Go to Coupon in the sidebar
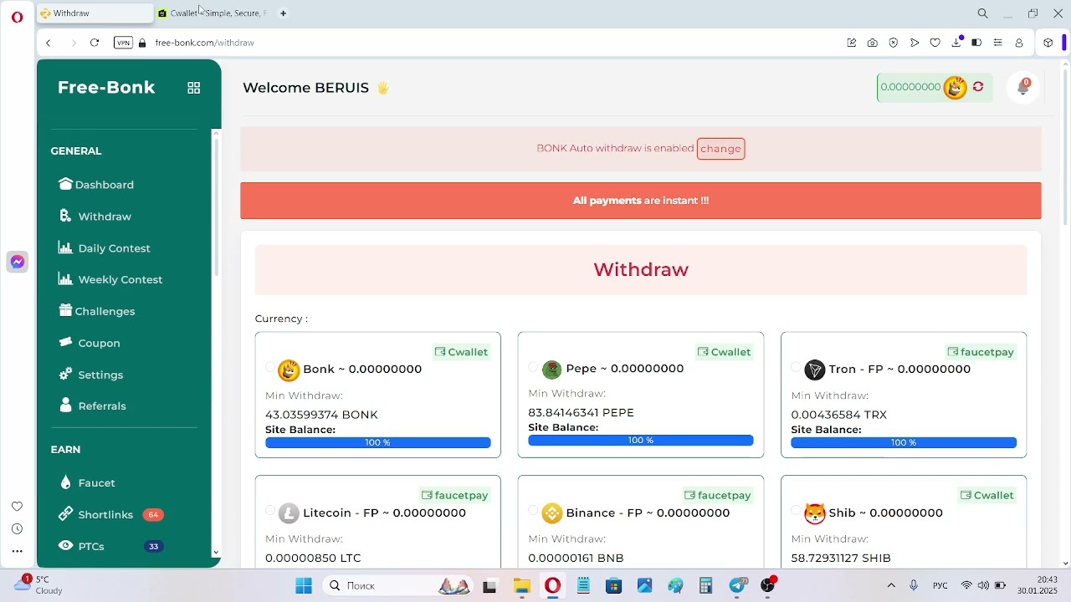This screenshot has width=1071, height=602. coord(90,343)
